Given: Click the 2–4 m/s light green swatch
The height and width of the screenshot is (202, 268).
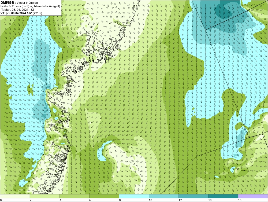Looking at the screenshot, I should click(45, 196).
